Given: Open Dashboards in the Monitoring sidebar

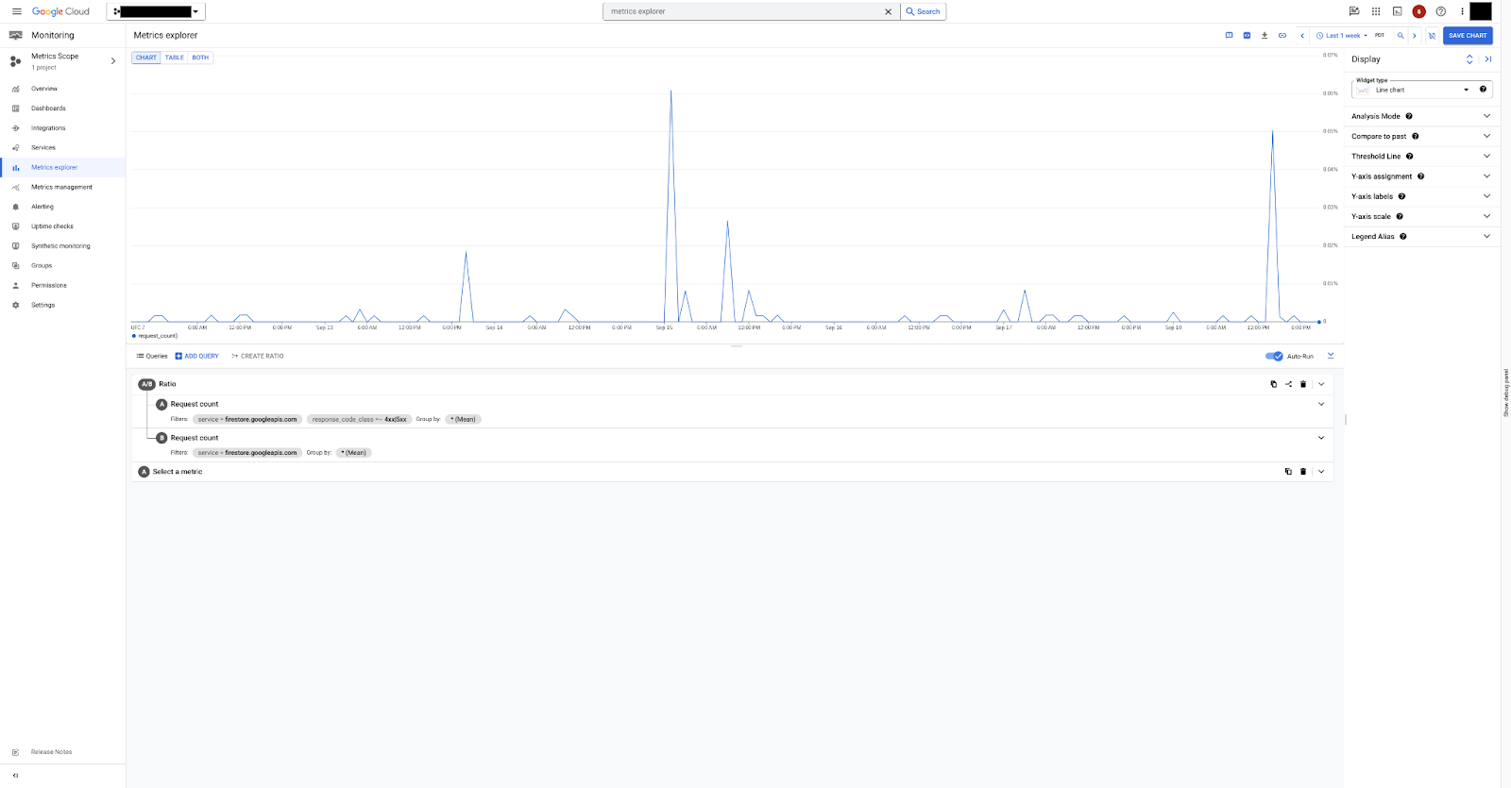Looking at the screenshot, I should click(48, 109).
